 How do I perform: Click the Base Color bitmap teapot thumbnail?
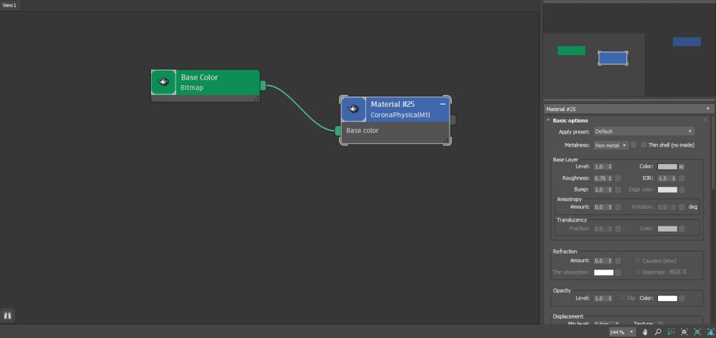[x=164, y=82]
